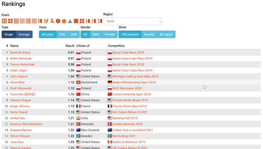Show rankings By region
The width and height of the screenshot is (263, 149).
pyautogui.click(x=166, y=35)
